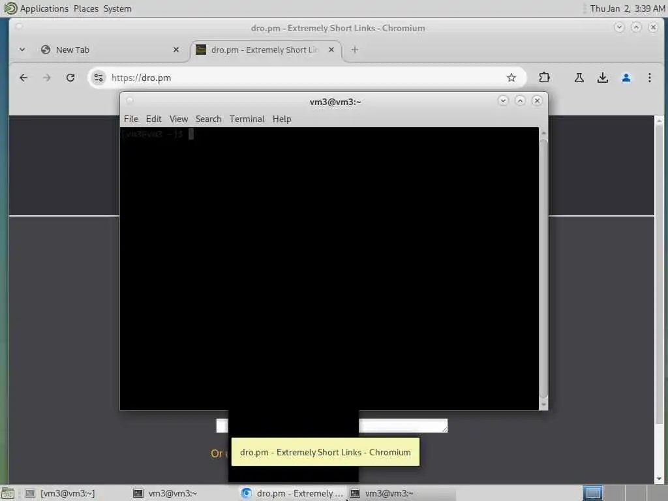Viewport: 668px width, 501px height.
Task: Open the terminal Help menu
Action: tap(282, 119)
